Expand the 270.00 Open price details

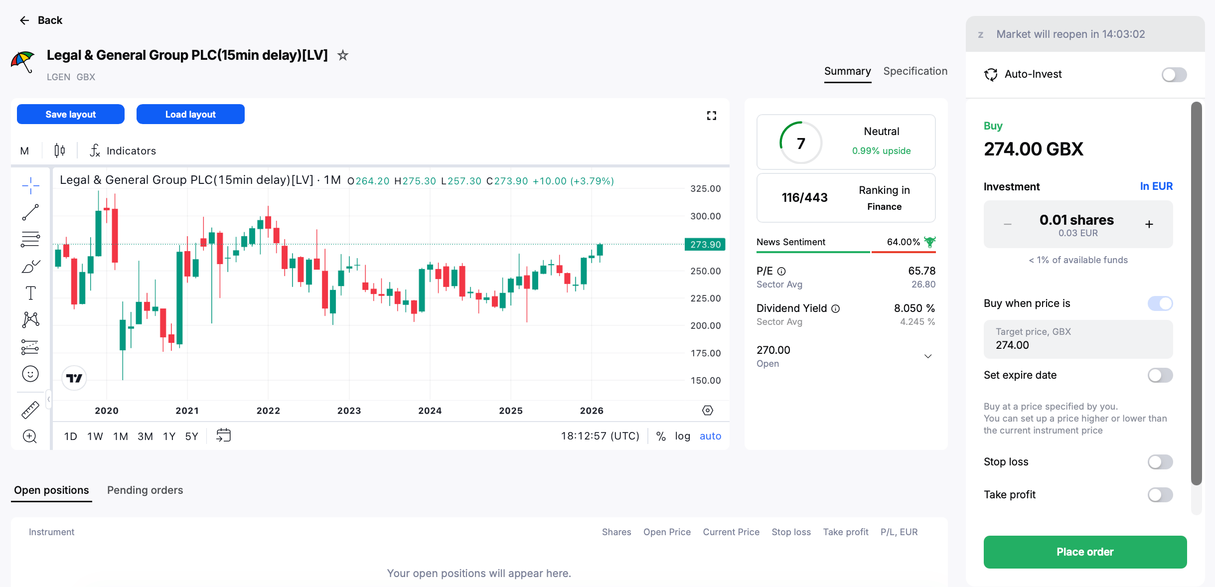click(x=928, y=356)
